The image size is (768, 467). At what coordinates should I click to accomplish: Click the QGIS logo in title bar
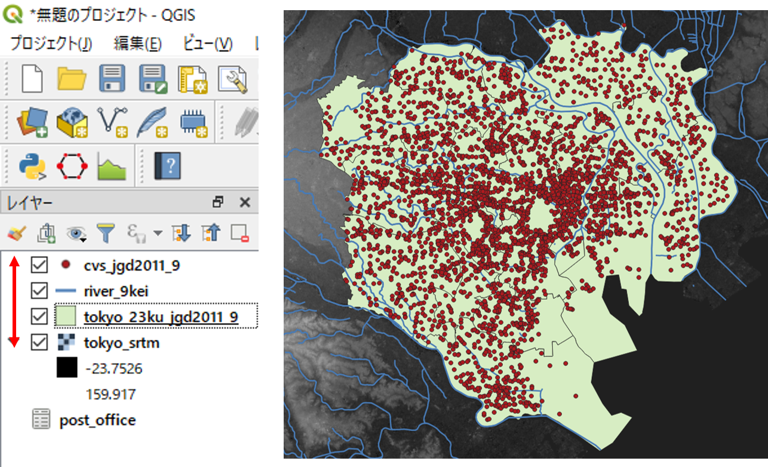click(x=12, y=13)
